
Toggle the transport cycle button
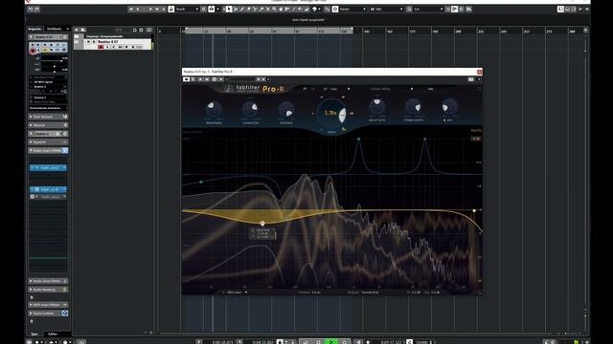306,342
